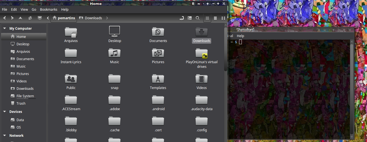367x142 pixels.
Task: Collapse the Devices sidebar section
Action: tap(4, 112)
